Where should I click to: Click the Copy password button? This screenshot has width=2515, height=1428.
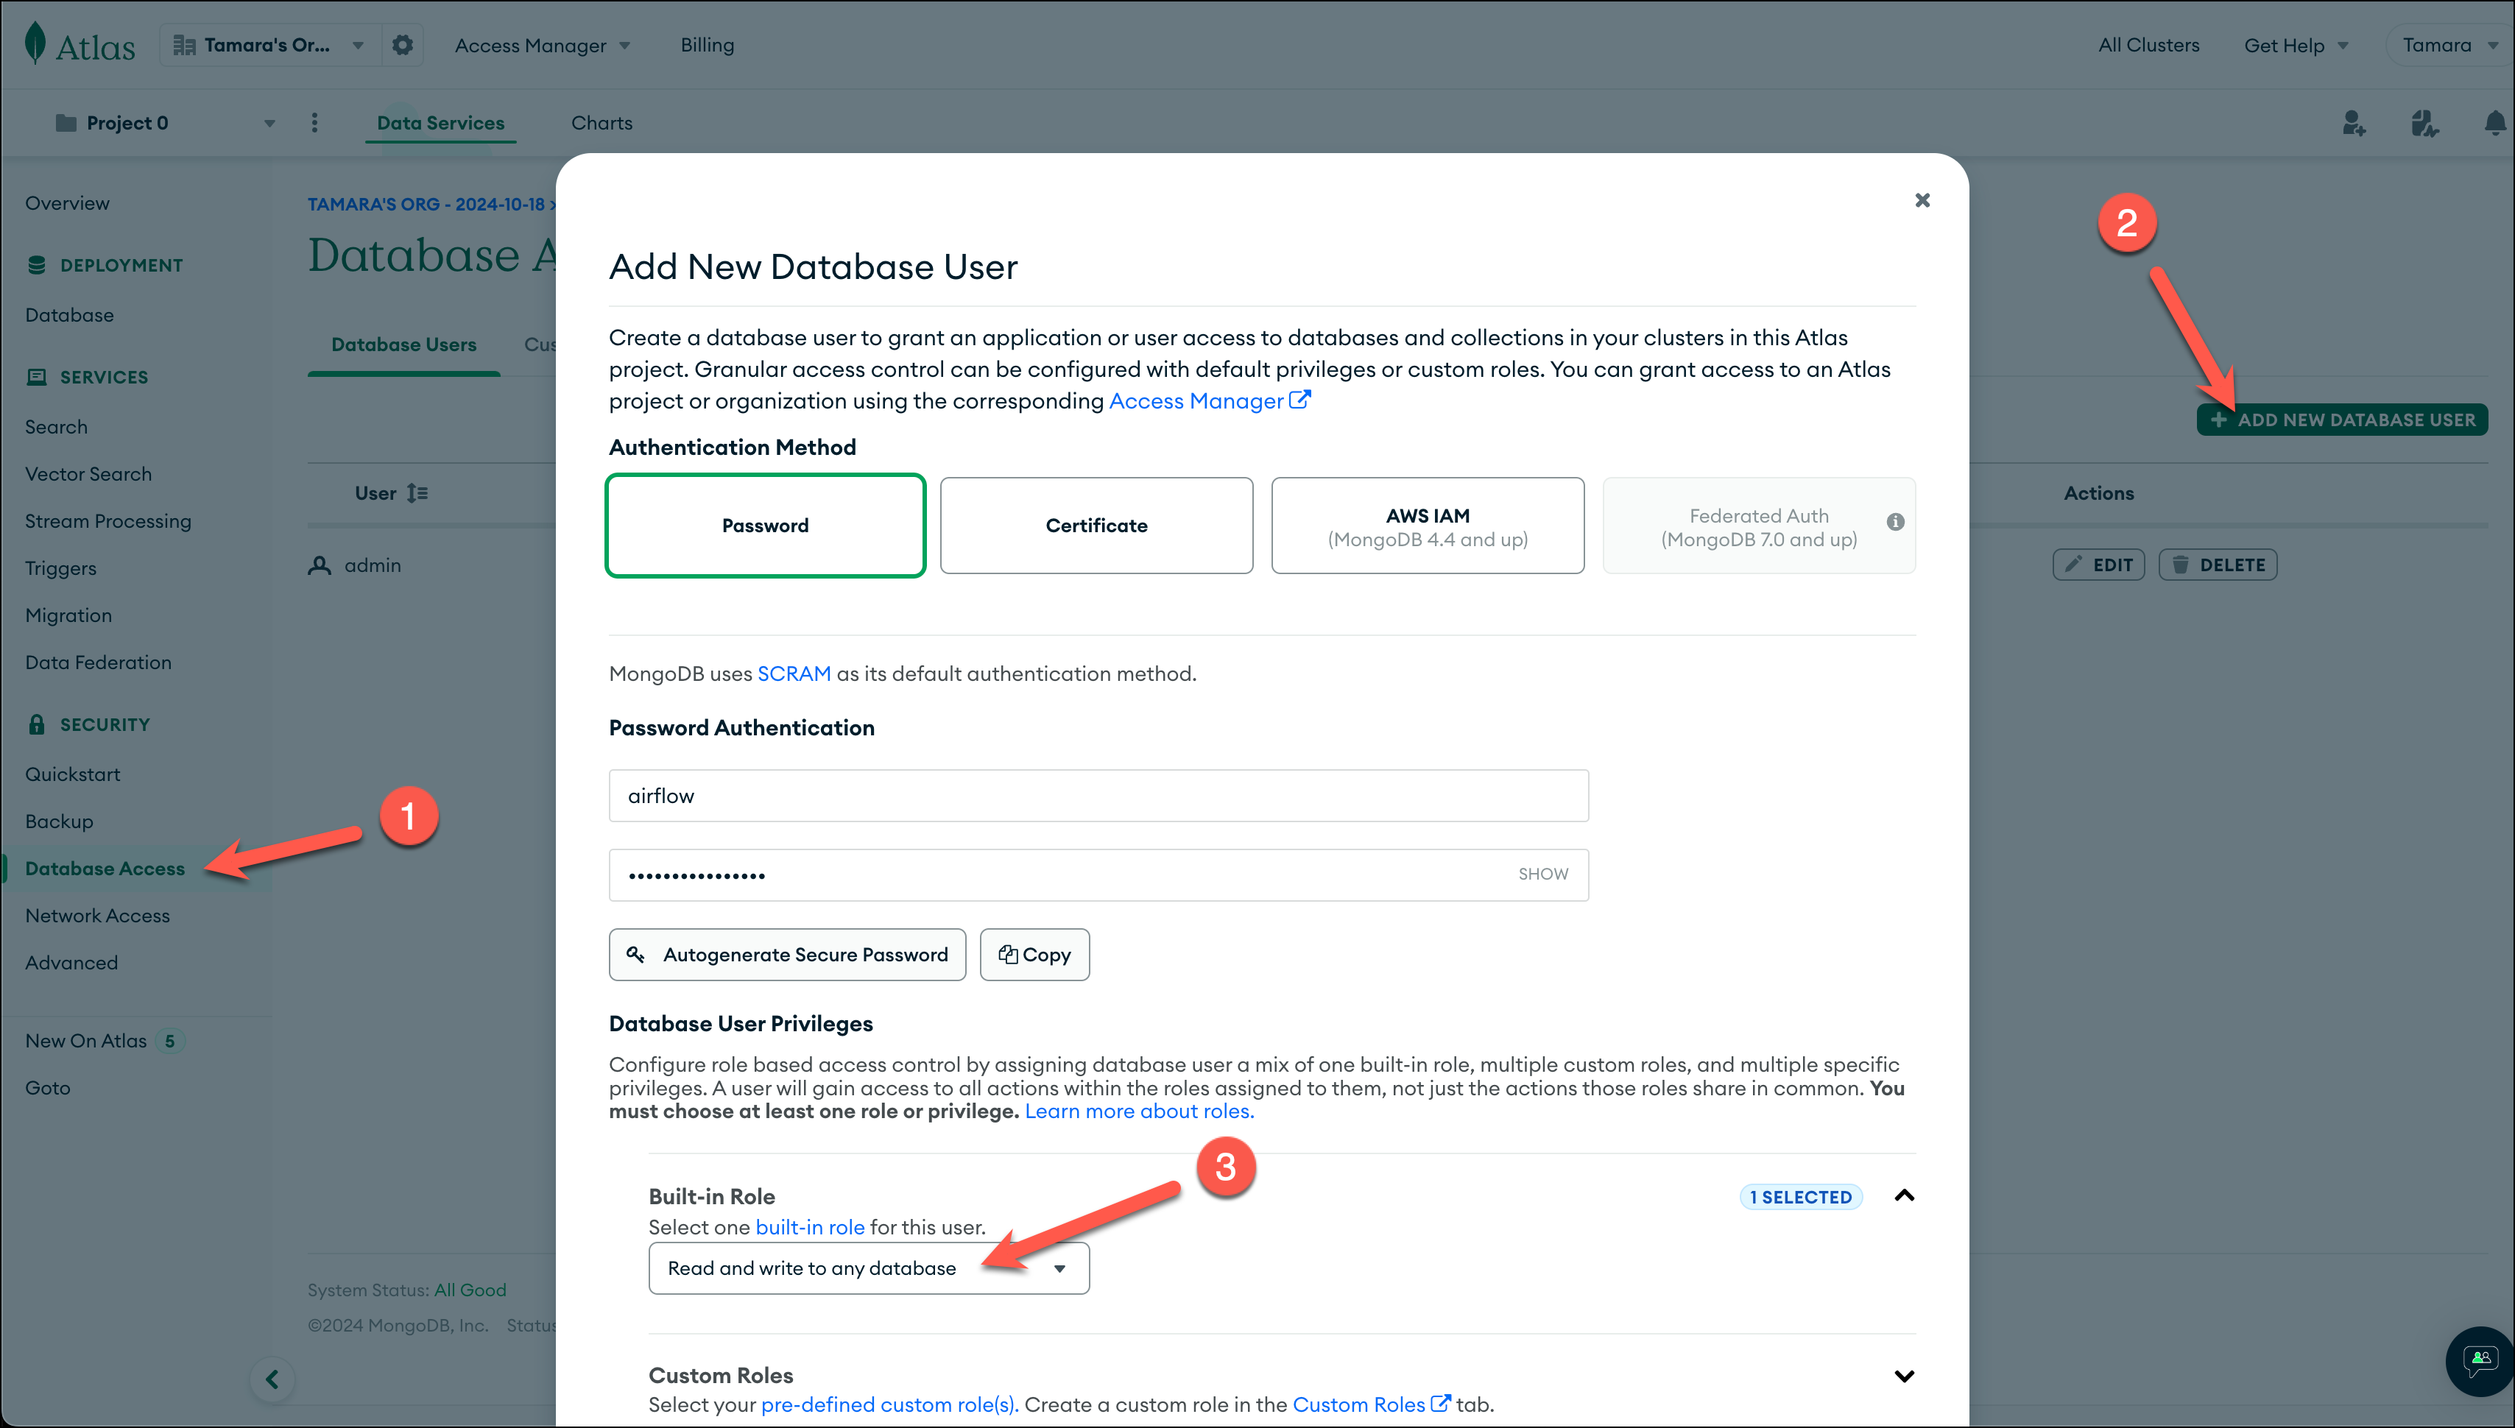[x=1034, y=954]
